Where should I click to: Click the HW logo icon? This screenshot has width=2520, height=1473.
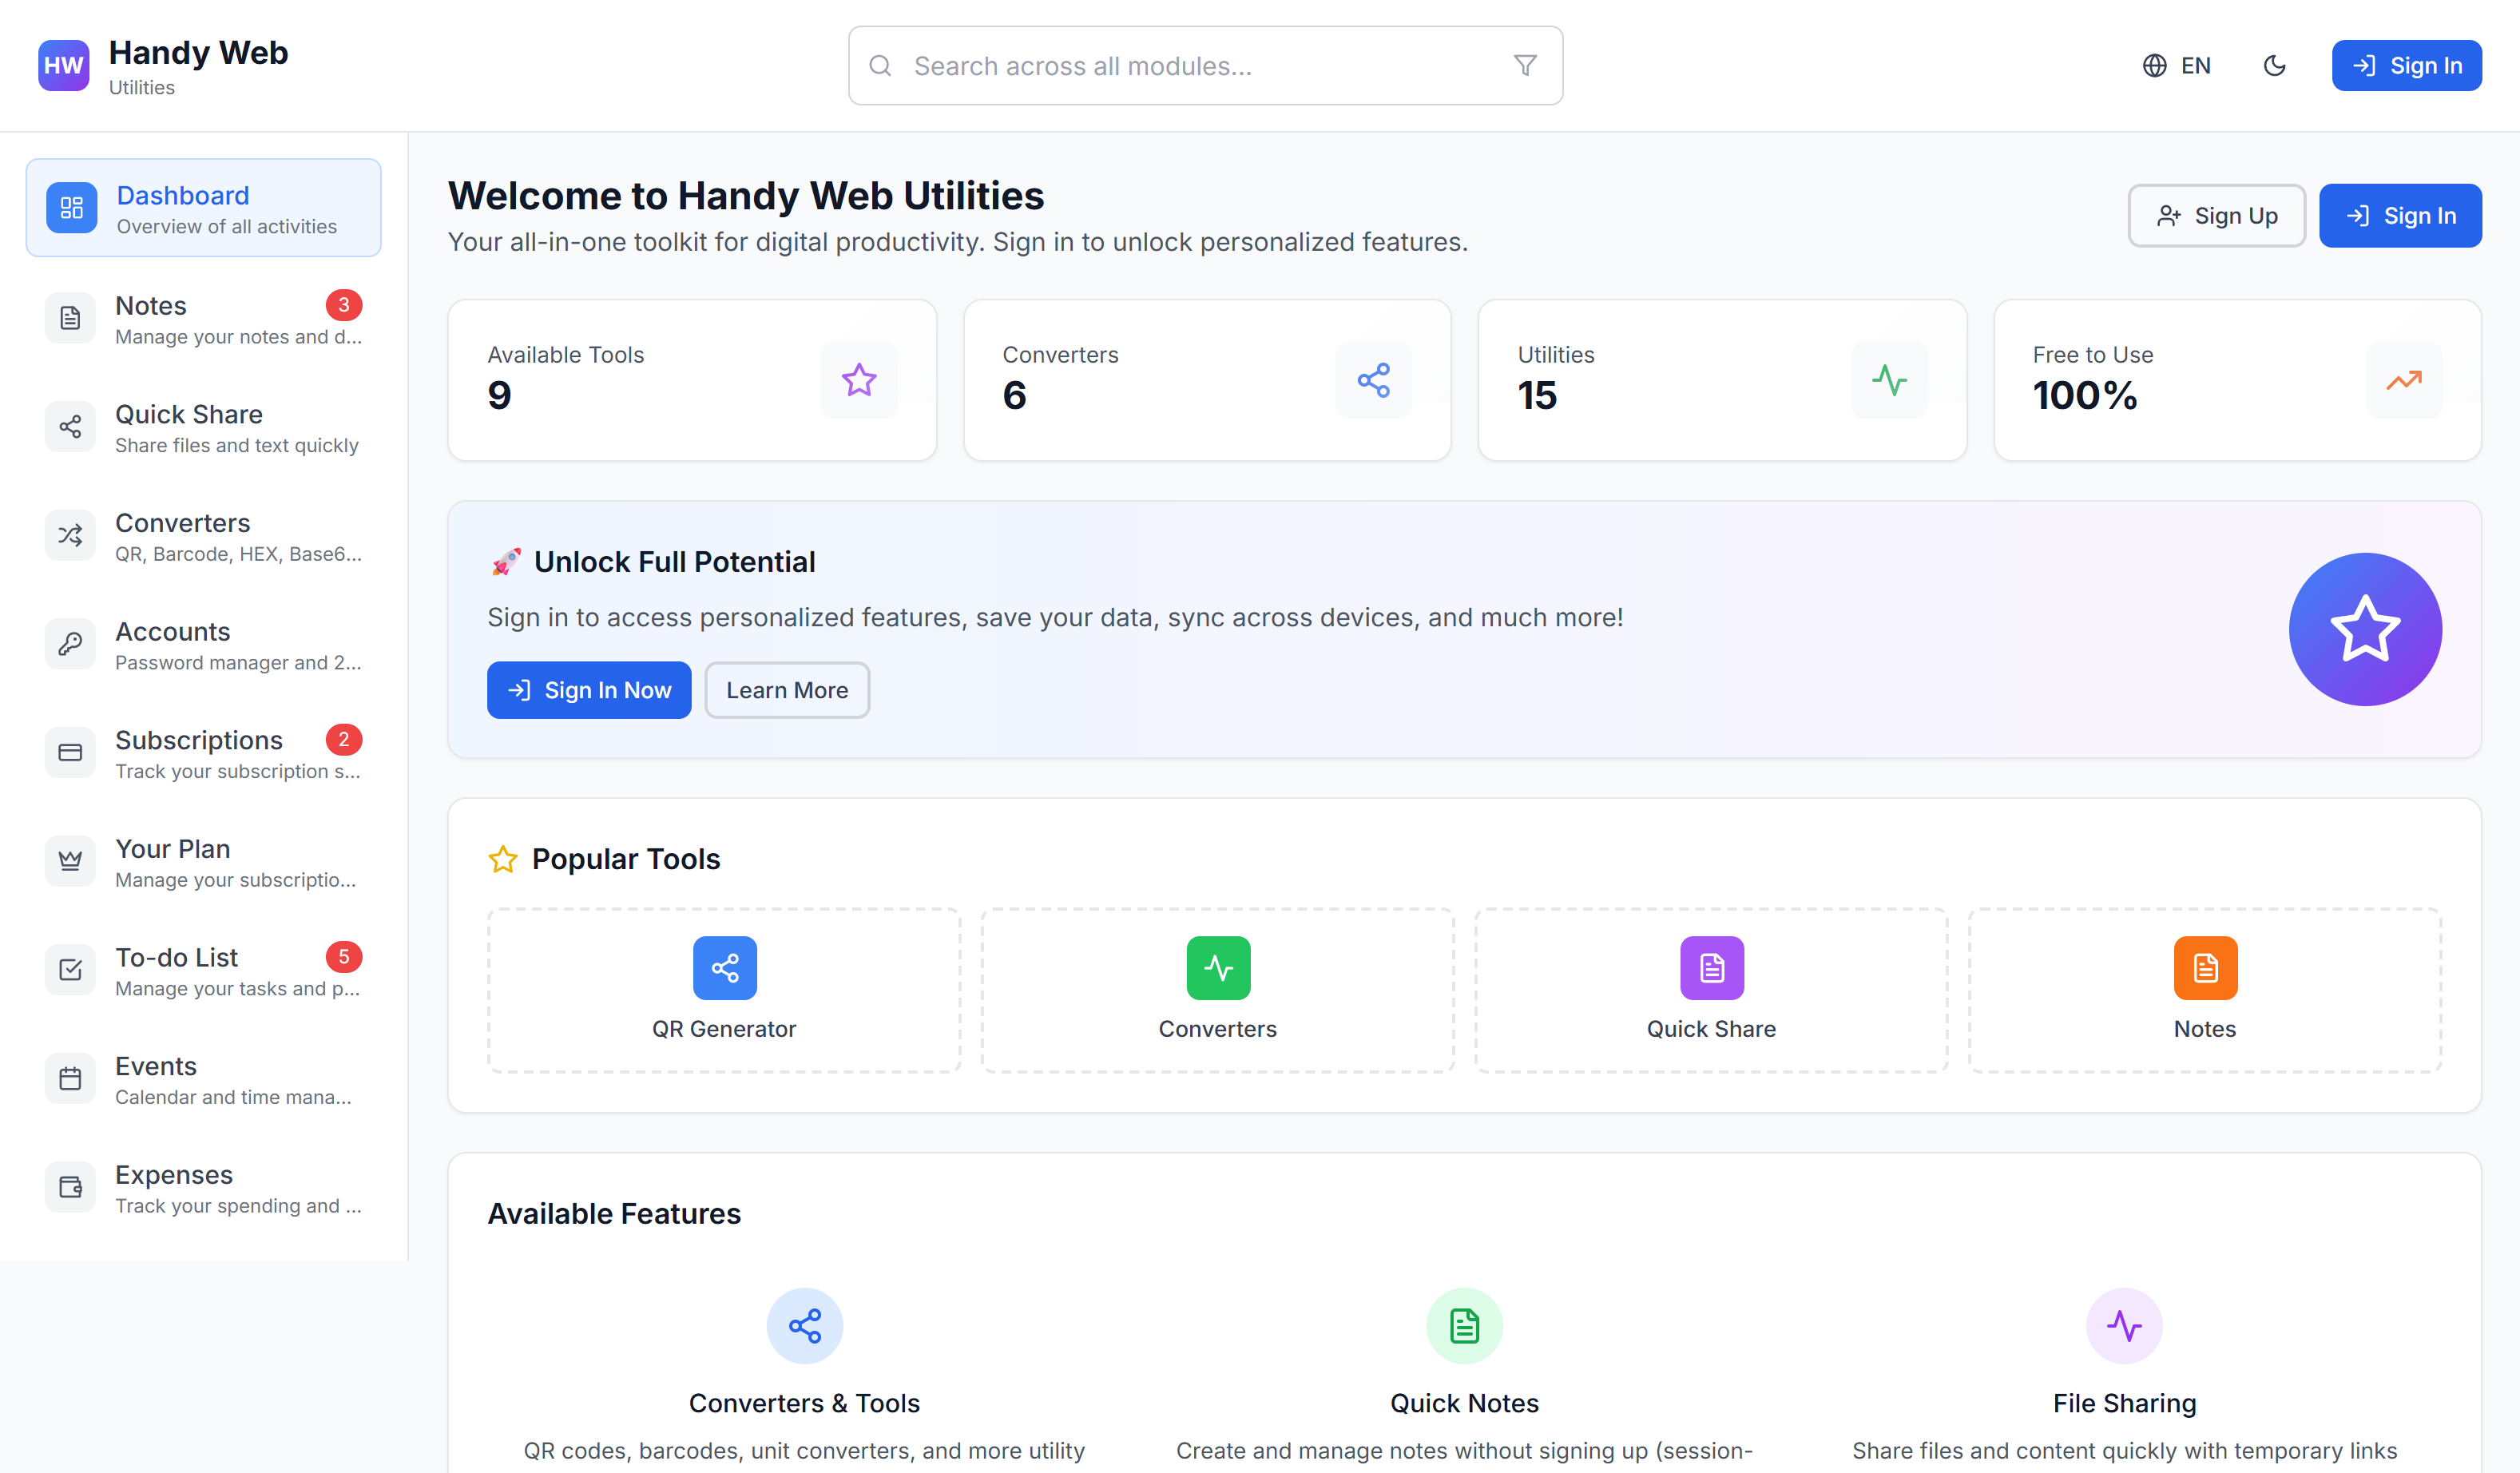[x=63, y=66]
